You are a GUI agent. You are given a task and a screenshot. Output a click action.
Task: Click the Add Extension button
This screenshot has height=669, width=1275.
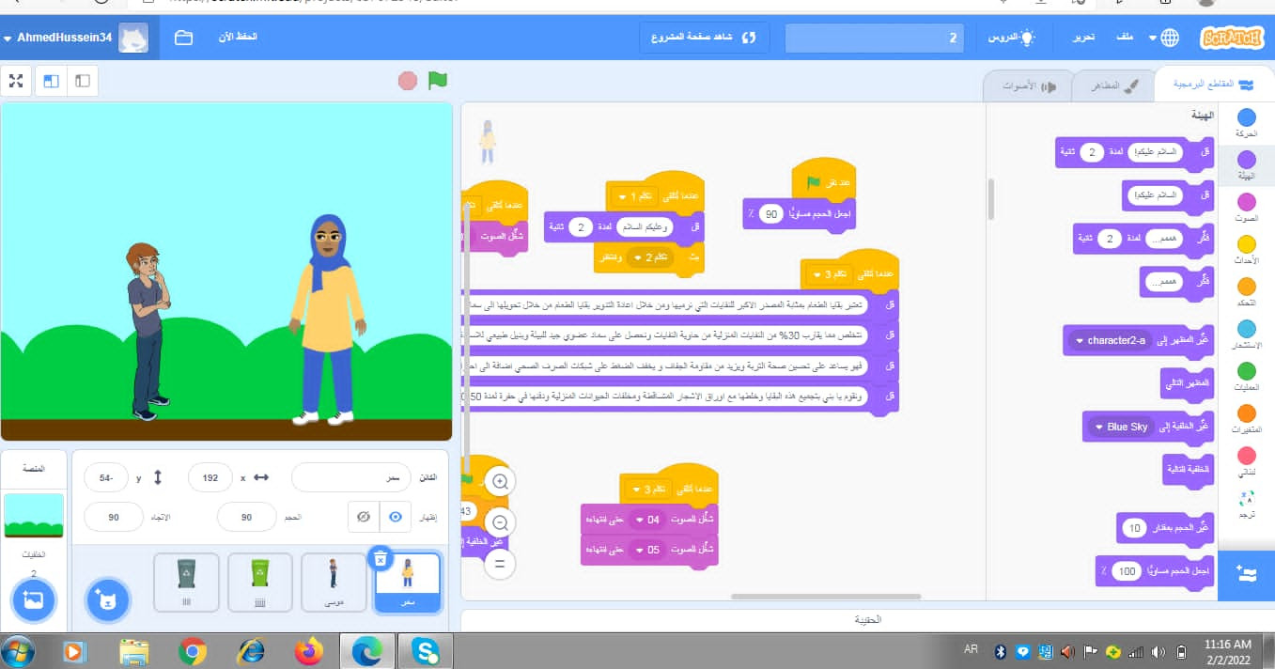pos(1246,575)
